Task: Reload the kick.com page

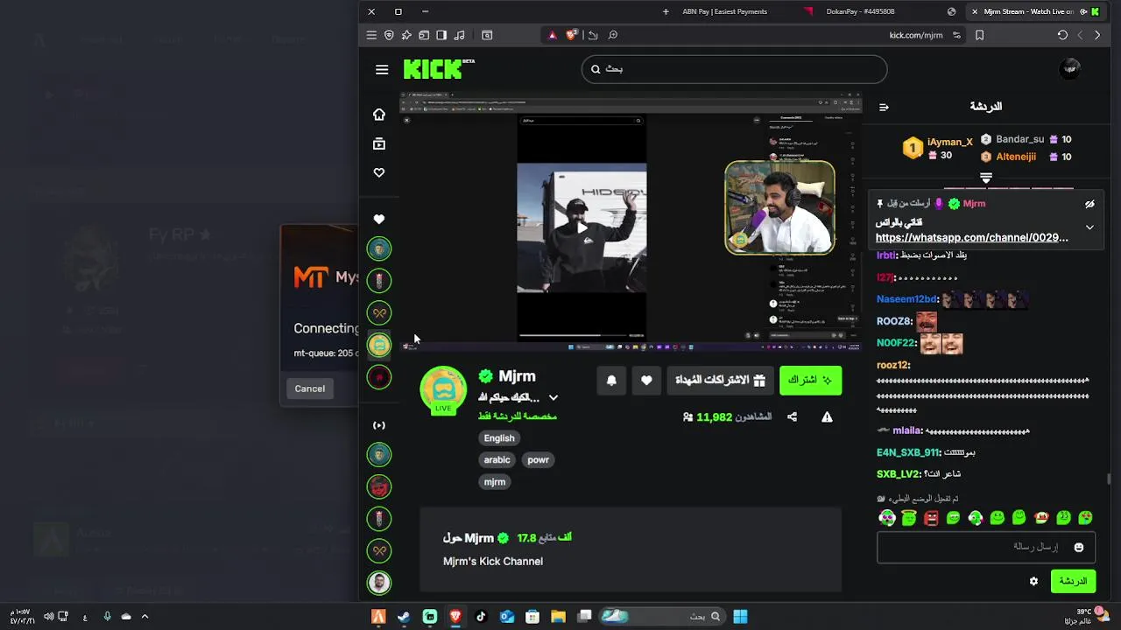Action: (1062, 35)
